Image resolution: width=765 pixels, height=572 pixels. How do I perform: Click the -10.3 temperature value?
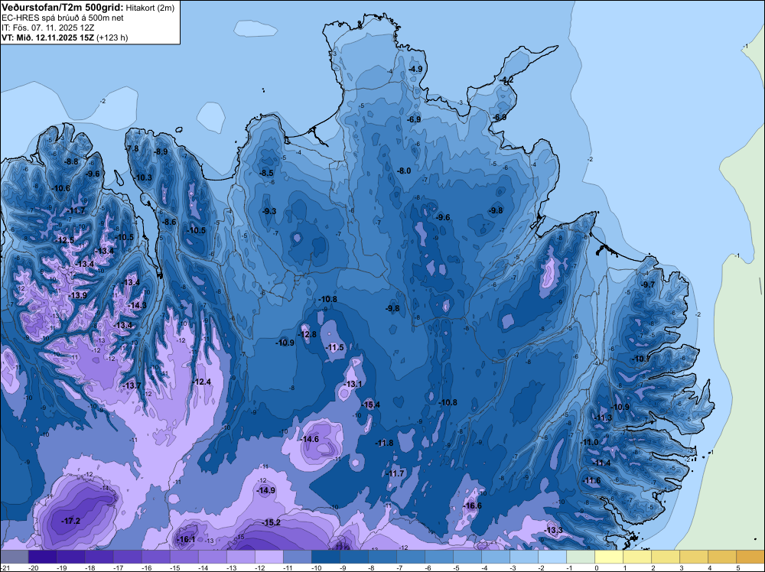pos(144,178)
